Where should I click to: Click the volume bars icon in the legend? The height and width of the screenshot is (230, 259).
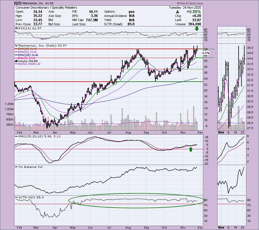click(x=16, y=61)
